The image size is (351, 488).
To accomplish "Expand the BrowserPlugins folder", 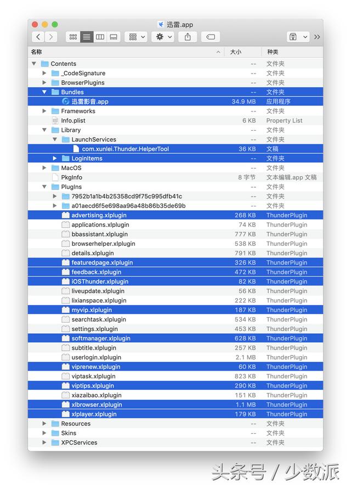I will [44, 82].
